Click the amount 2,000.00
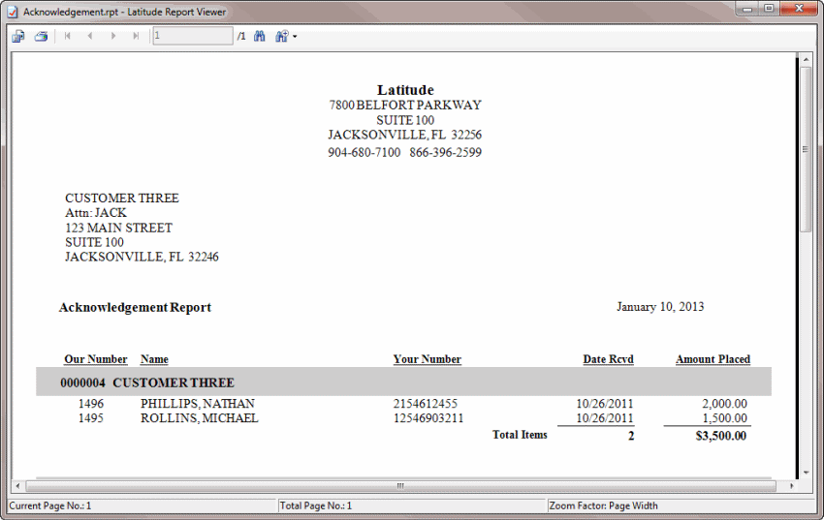Image resolution: width=824 pixels, height=520 pixels. [x=725, y=404]
